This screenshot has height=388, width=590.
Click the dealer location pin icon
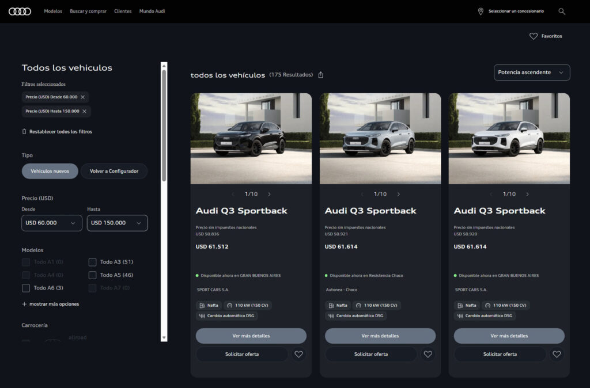481,12
